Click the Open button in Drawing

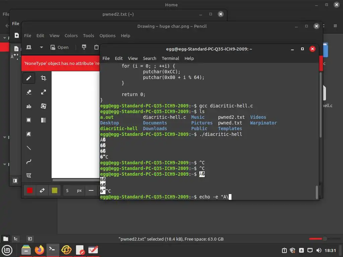pos(60,47)
